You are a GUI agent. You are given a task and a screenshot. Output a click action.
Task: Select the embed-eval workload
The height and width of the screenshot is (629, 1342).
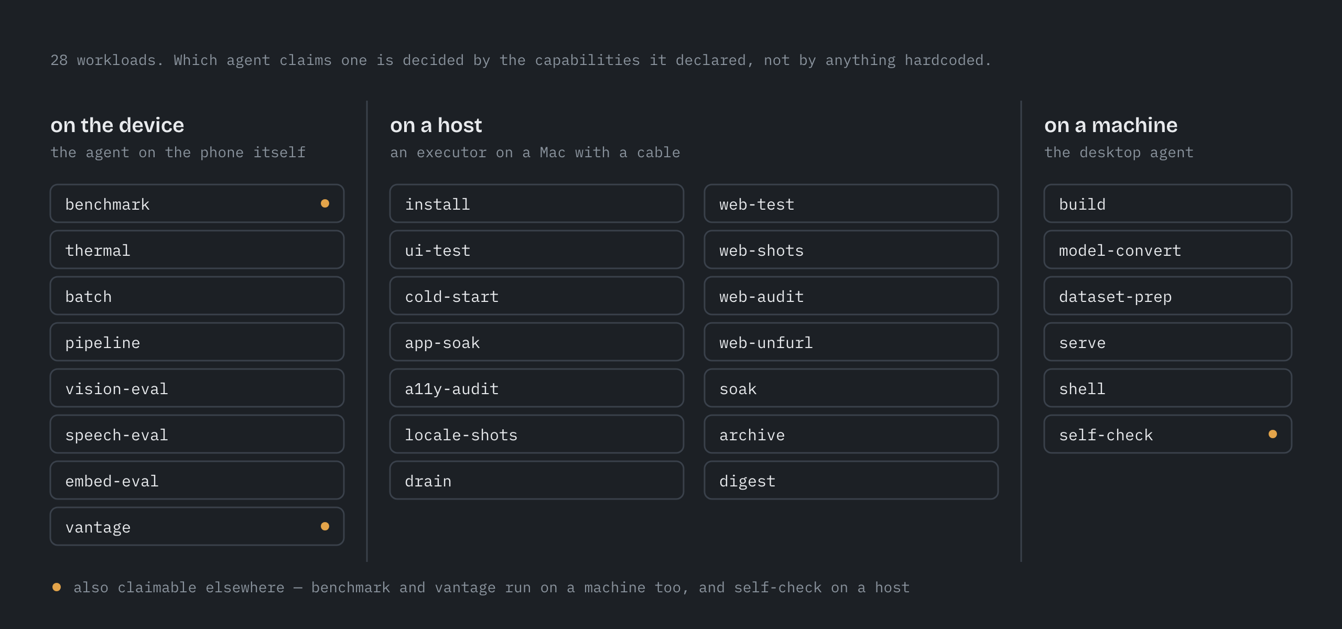pos(197,480)
